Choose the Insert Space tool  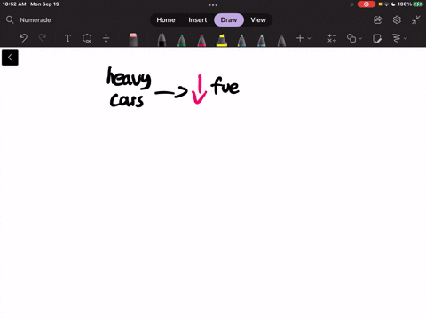[106, 38]
